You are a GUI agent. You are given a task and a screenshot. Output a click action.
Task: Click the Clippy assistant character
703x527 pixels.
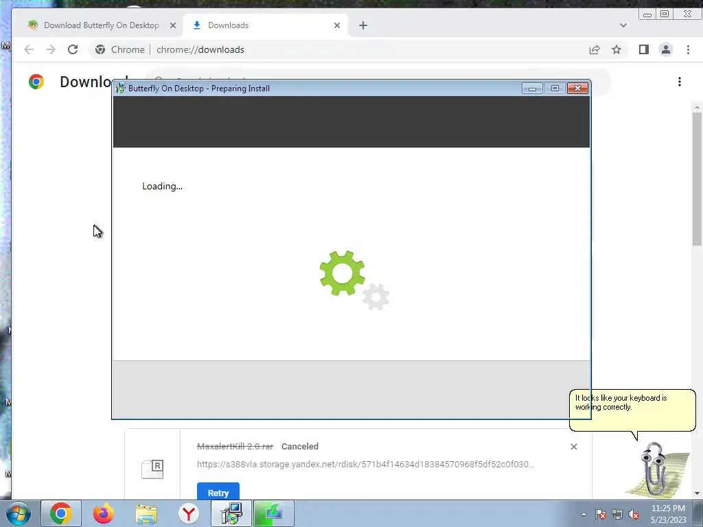657,469
